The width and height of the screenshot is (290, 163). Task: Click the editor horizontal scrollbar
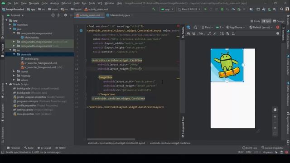[111, 139]
